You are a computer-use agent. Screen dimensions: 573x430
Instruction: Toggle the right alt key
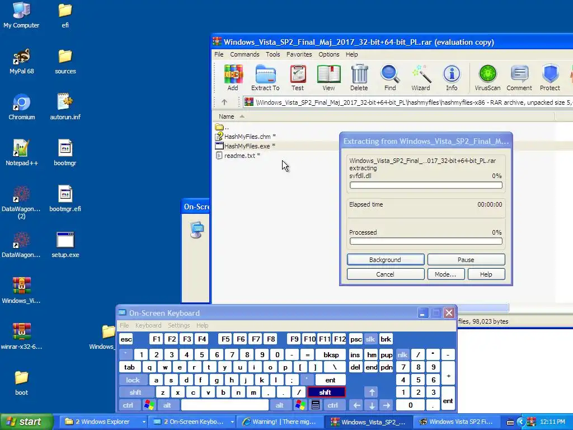click(280, 405)
